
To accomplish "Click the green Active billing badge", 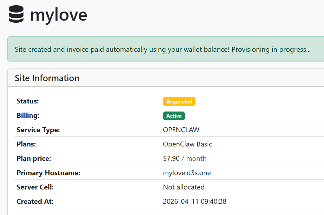I will click(174, 116).
